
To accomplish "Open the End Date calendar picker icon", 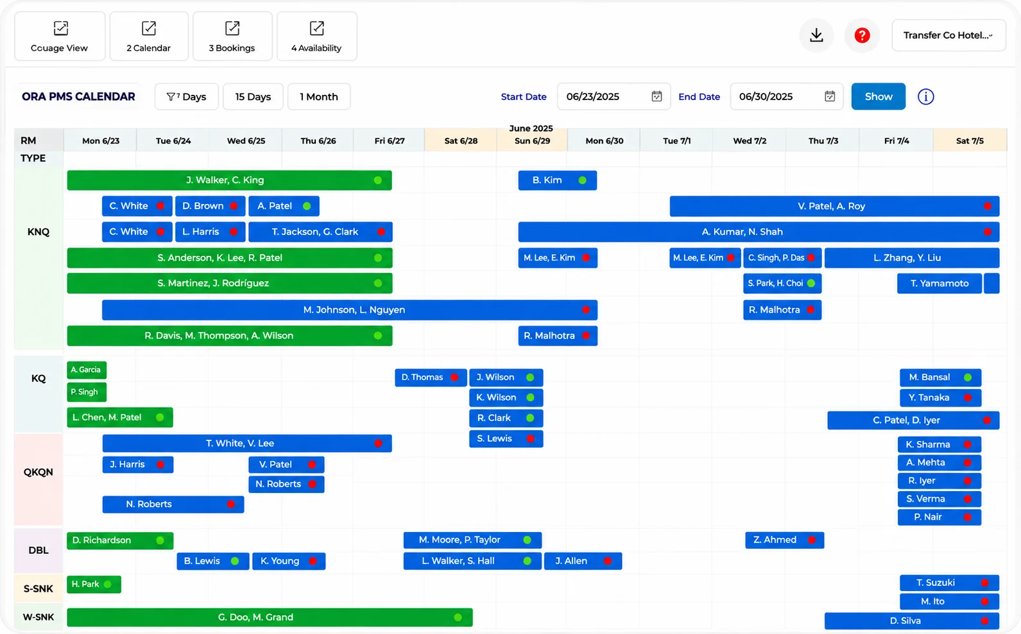I will 830,96.
